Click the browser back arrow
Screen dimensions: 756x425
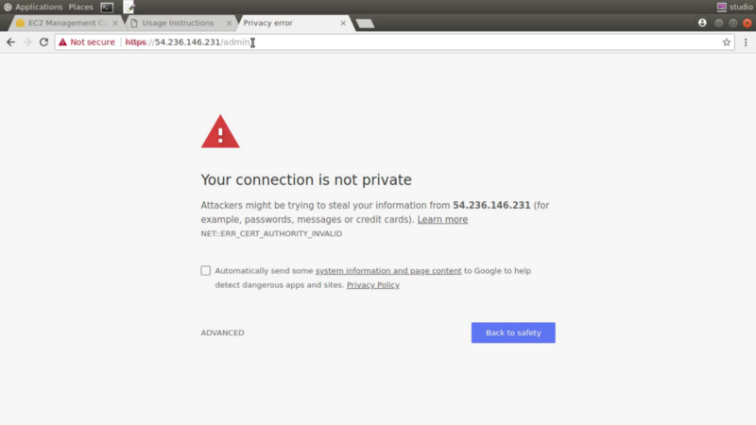pos(10,42)
